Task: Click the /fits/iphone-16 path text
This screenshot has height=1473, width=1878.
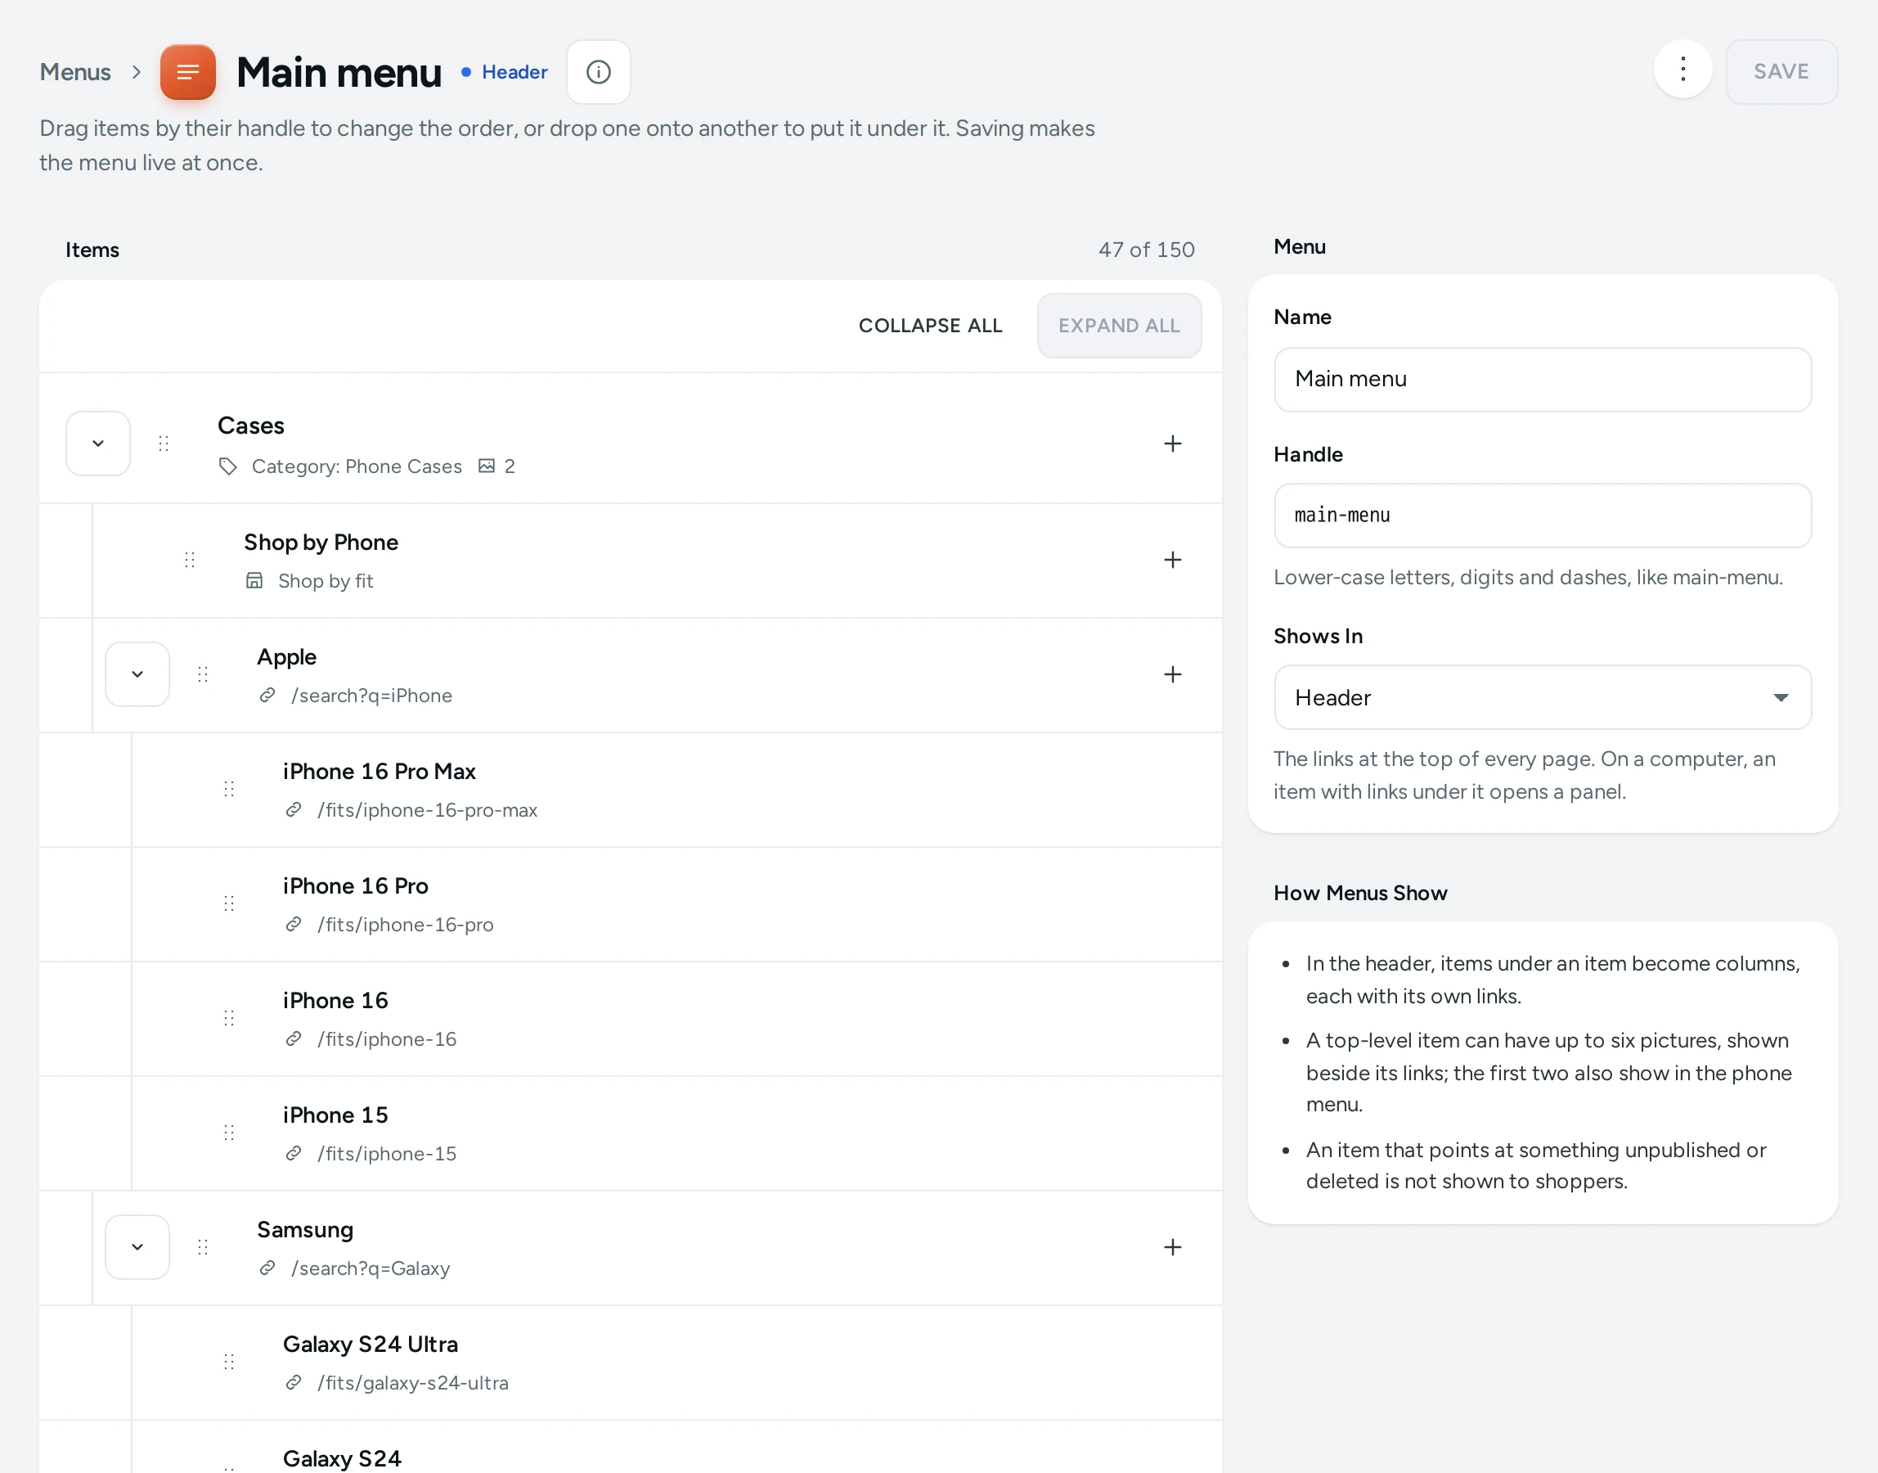Action: coord(387,1039)
